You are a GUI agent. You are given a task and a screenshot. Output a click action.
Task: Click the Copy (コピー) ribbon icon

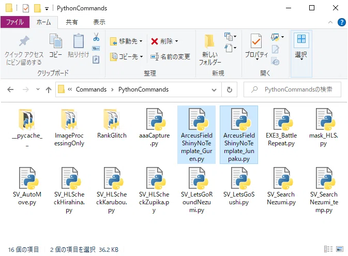pyautogui.click(x=55, y=41)
